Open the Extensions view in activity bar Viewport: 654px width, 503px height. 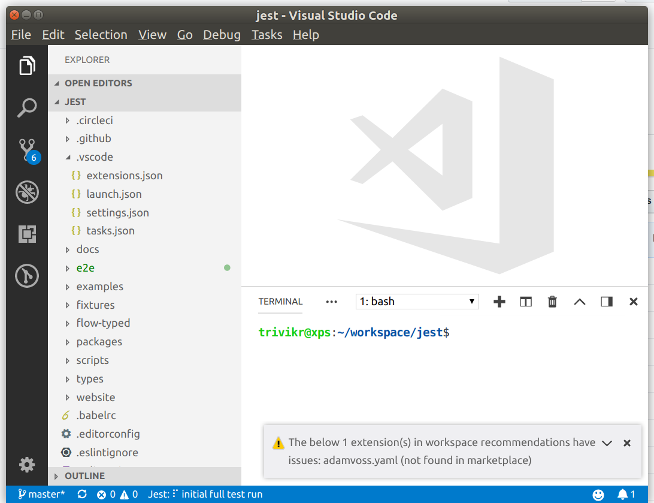[x=27, y=234]
